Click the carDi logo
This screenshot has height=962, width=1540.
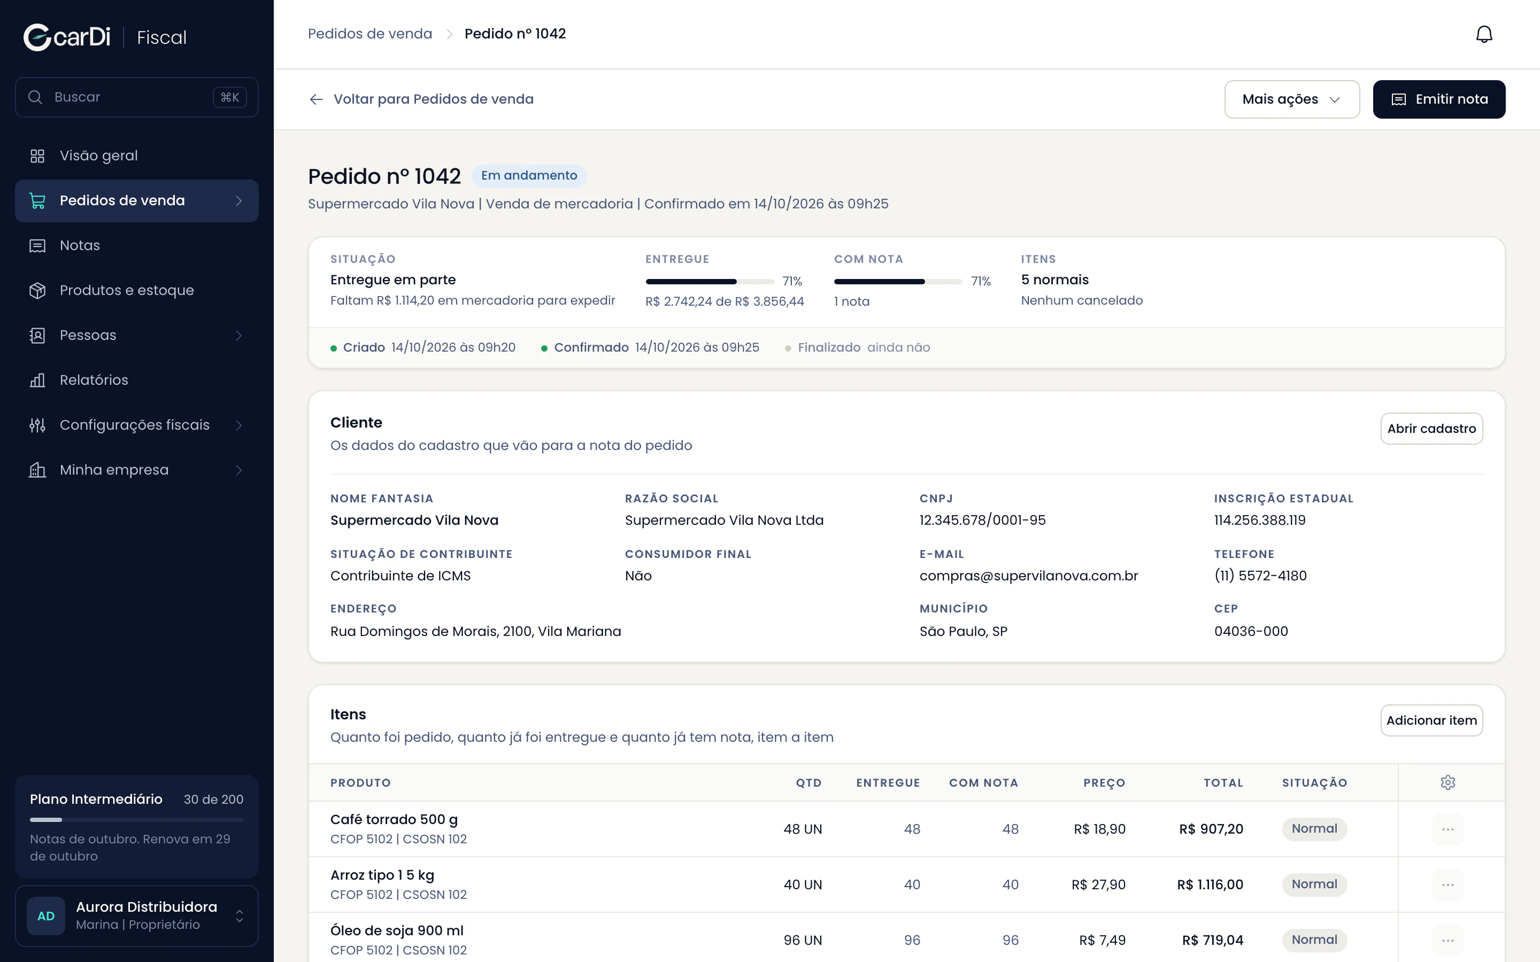pyautogui.click(x=67, y=37)
